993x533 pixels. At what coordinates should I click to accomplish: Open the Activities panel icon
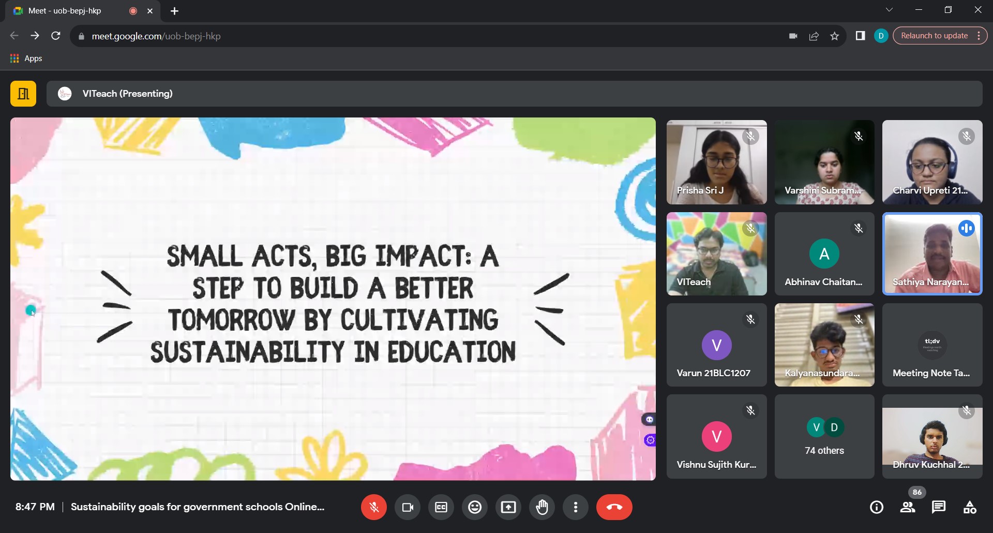tap(970, 507)
